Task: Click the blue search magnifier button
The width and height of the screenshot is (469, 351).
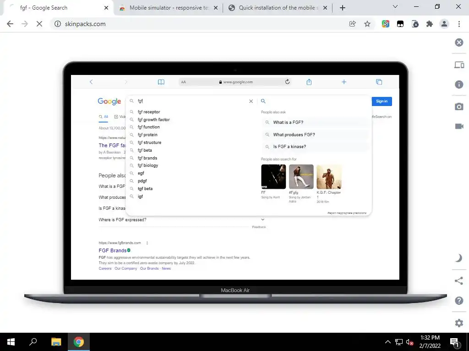Action: (263, 101)
